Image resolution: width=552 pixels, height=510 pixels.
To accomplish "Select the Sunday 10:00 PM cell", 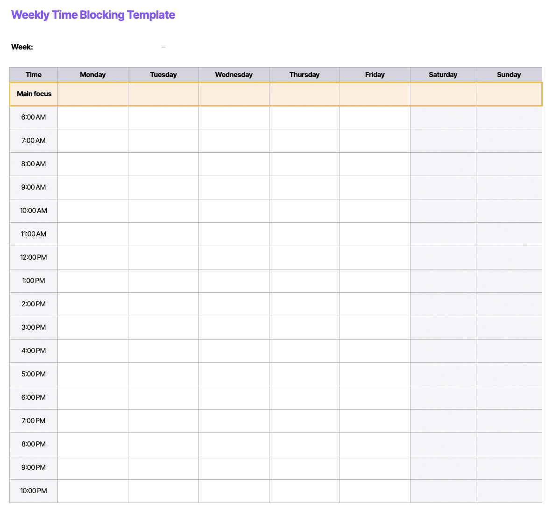I will coord(509,491).
